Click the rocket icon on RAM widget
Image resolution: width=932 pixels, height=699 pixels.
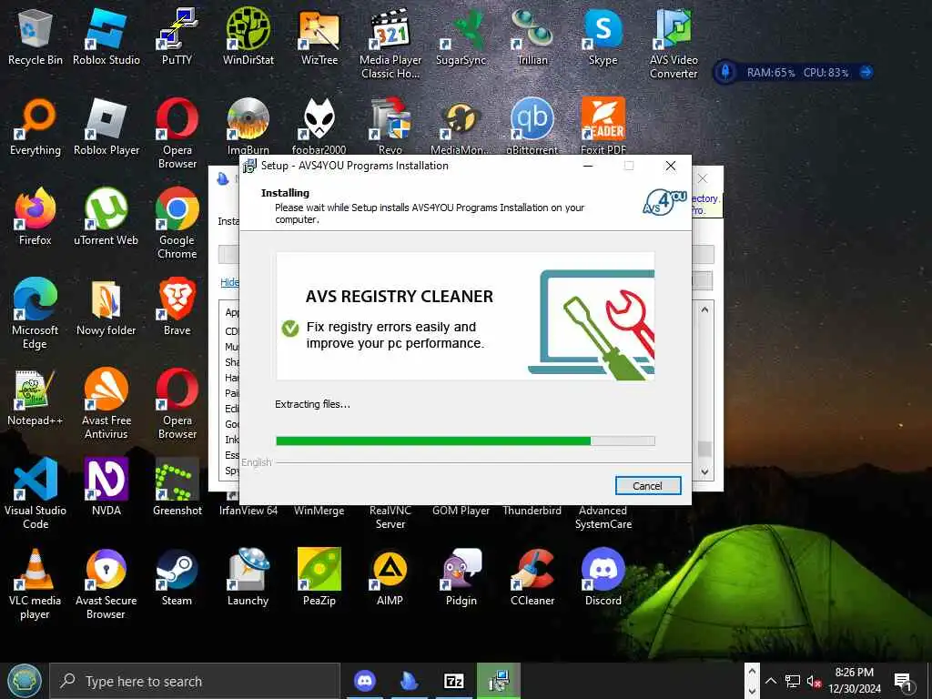[725, 73]
